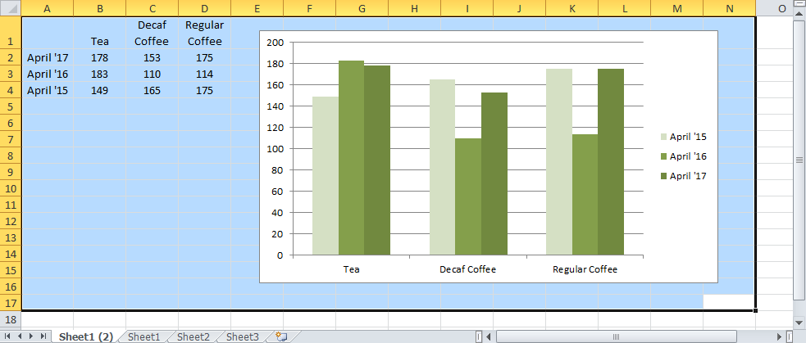Select the Tea header cell
This screenshot has width=806, height=343.
[100, 33]
